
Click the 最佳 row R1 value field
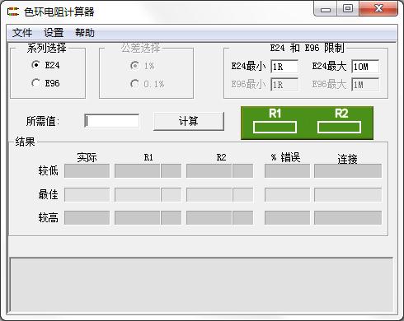(137, 195)
